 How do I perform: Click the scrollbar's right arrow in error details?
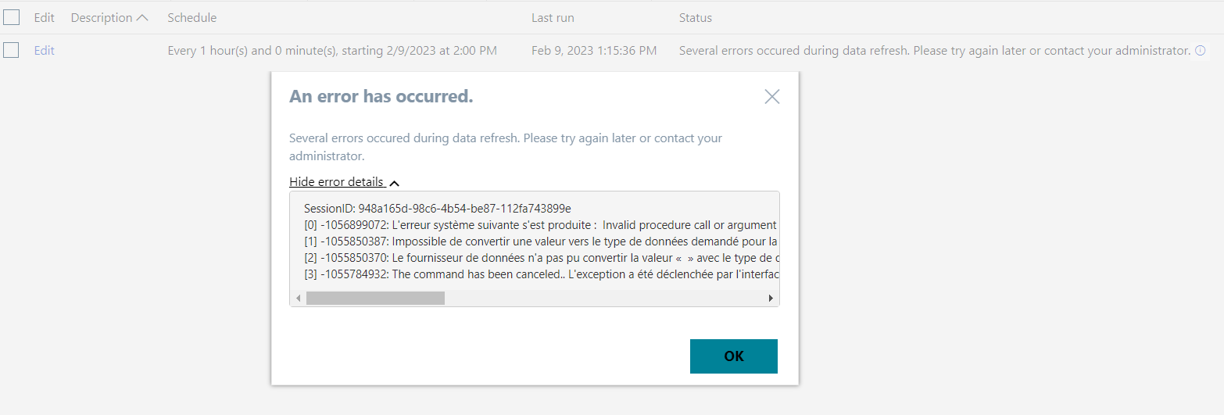771,299
